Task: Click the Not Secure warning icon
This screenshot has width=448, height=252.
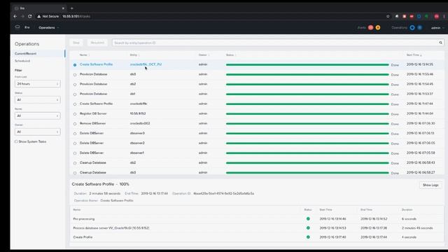Action: point(39,16)
